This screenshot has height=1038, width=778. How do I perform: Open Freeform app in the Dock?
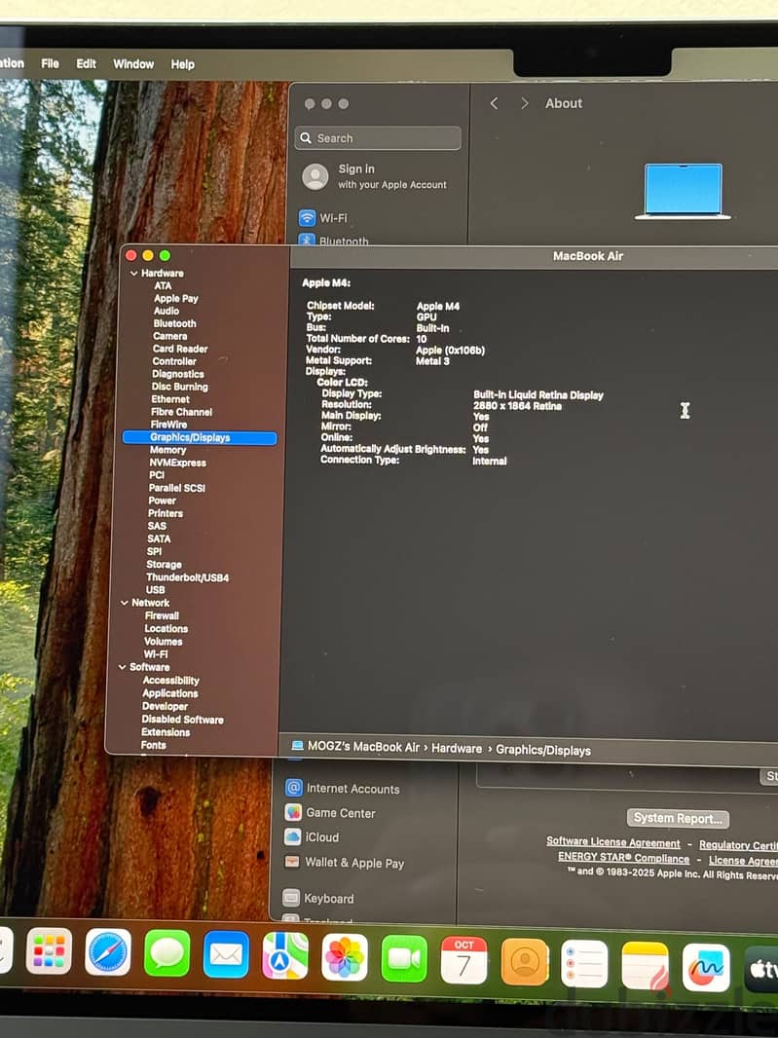[706, 968]
